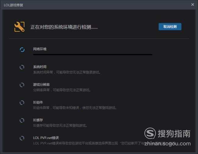The width and height of the screenshot is (198, 154).
Task: Click the 系统时间异常 description text
Action: tap(67, 72)
